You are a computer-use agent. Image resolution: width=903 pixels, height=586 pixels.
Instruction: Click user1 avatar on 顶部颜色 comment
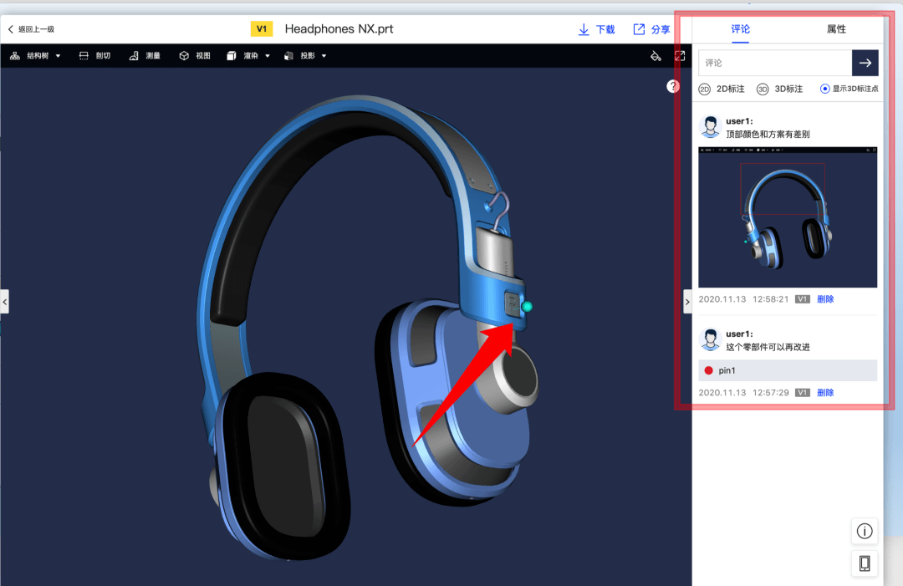[710, 126]
